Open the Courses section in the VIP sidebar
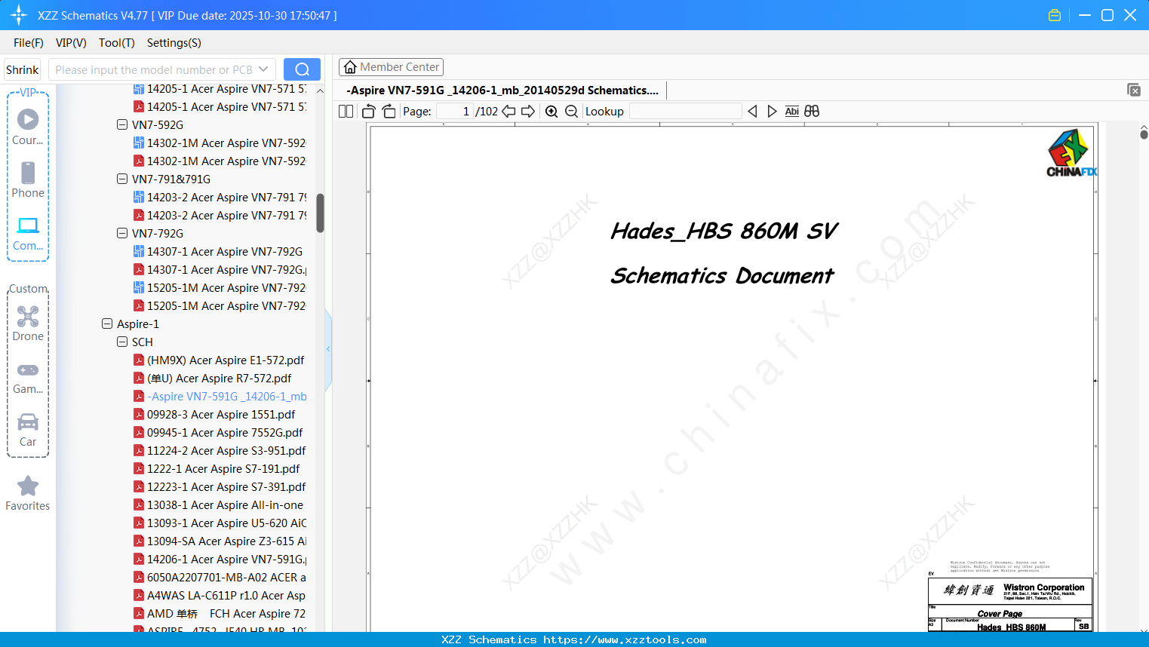 coord(28,127)
